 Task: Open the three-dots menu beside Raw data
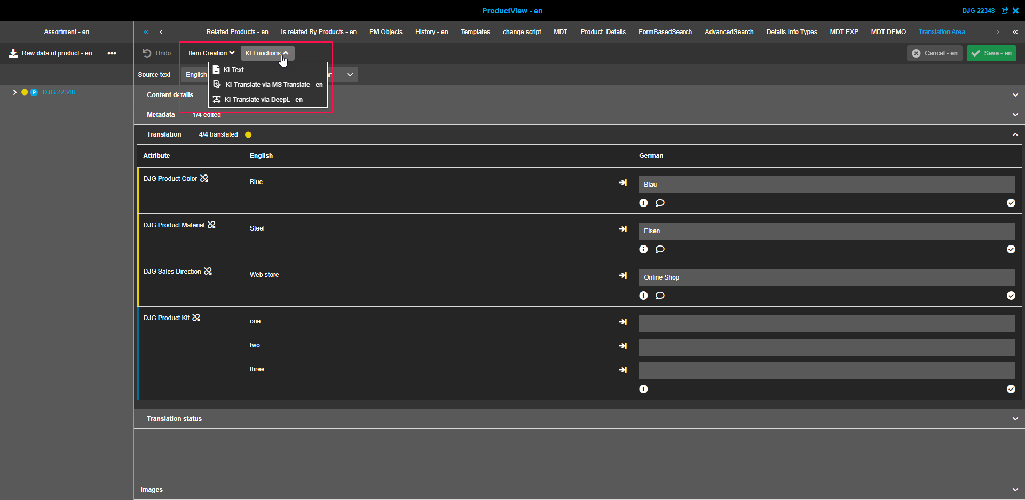coord(112,53)
